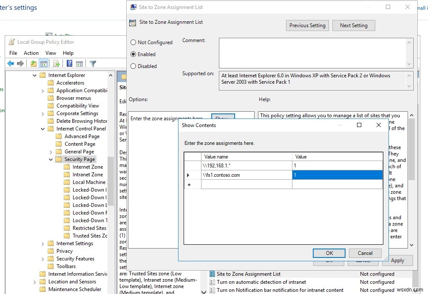Viewport: 428px width, 294px height.
Task: Click the filter icon in the toolbar
Action: 92,63
